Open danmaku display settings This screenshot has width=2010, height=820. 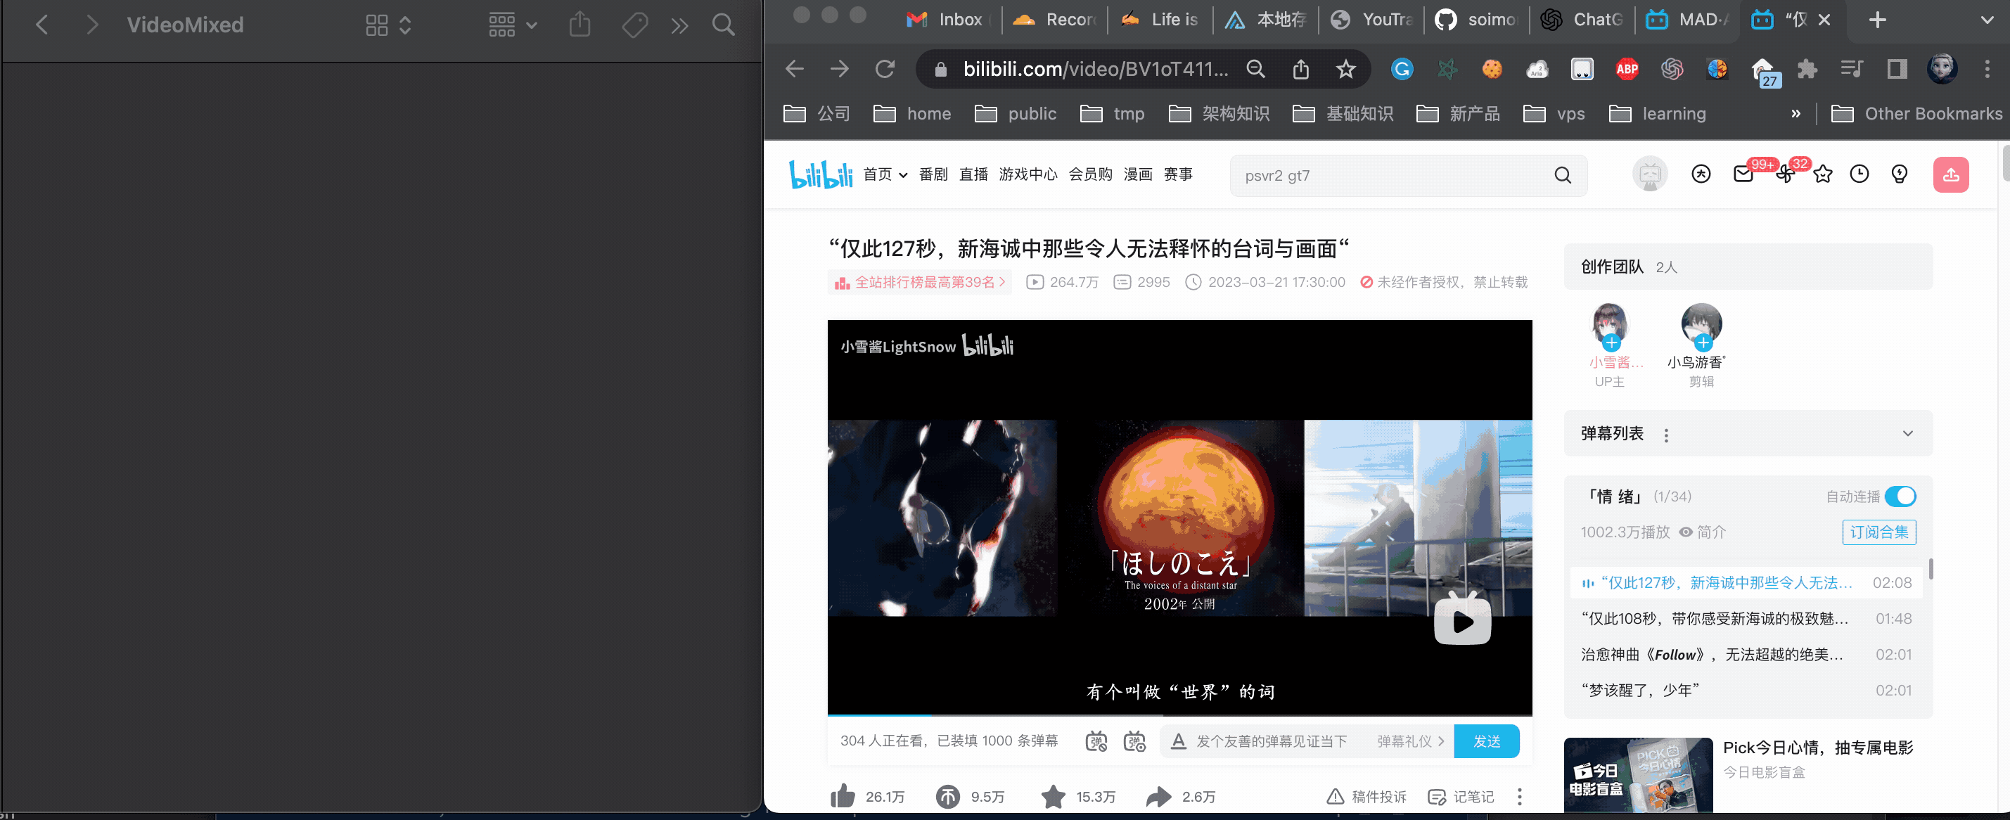[1134, 741]
